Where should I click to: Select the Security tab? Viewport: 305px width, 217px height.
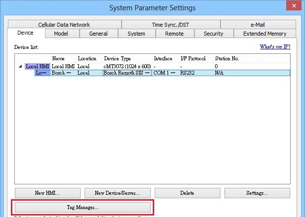214,34
